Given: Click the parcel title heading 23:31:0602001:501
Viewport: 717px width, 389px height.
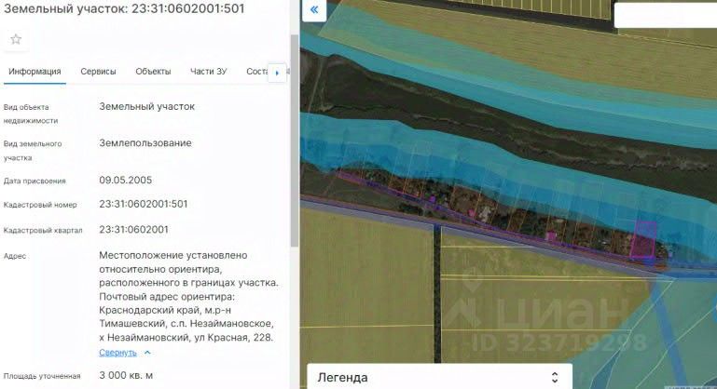Looking at the screenshot, I should (x=124, y=8).
